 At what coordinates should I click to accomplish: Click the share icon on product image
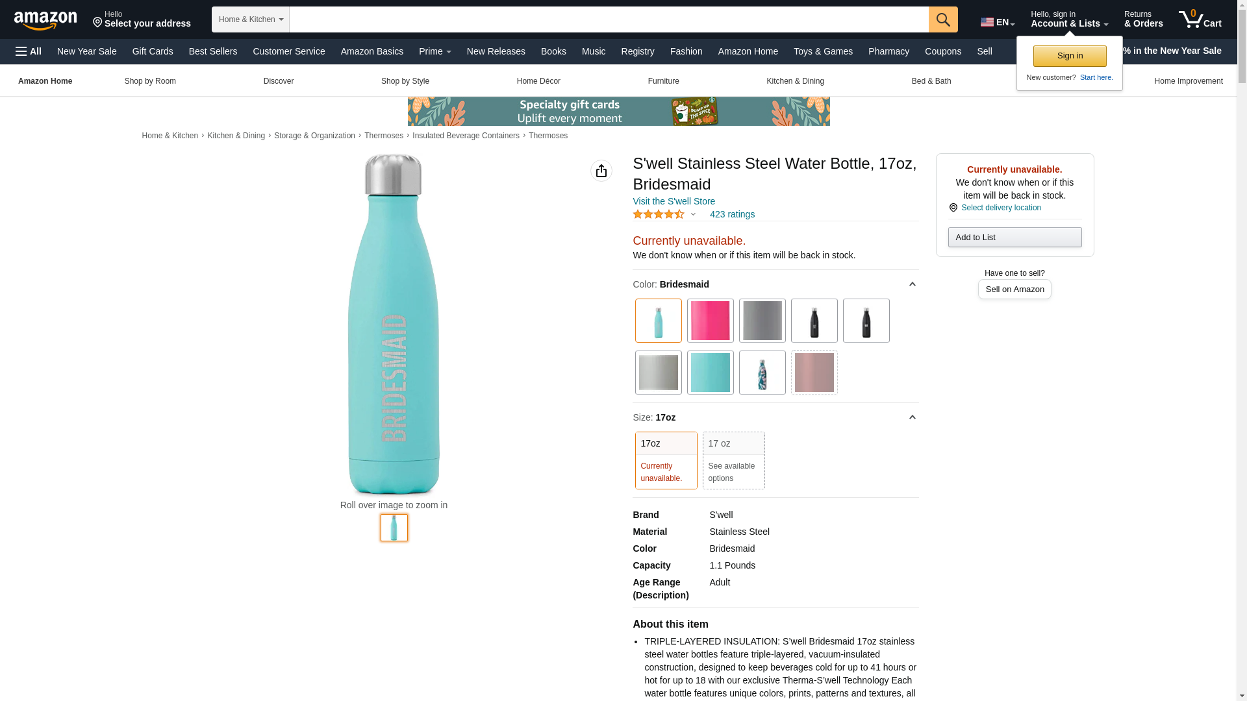[601, 171]
